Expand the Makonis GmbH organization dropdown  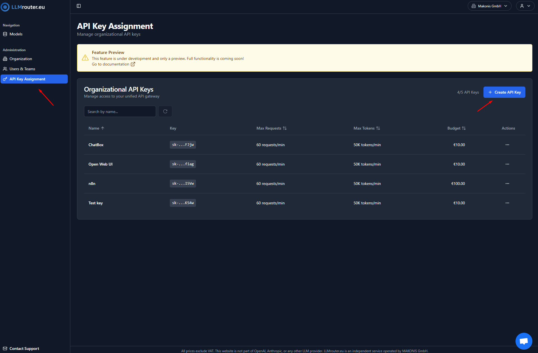coord(489,6)
